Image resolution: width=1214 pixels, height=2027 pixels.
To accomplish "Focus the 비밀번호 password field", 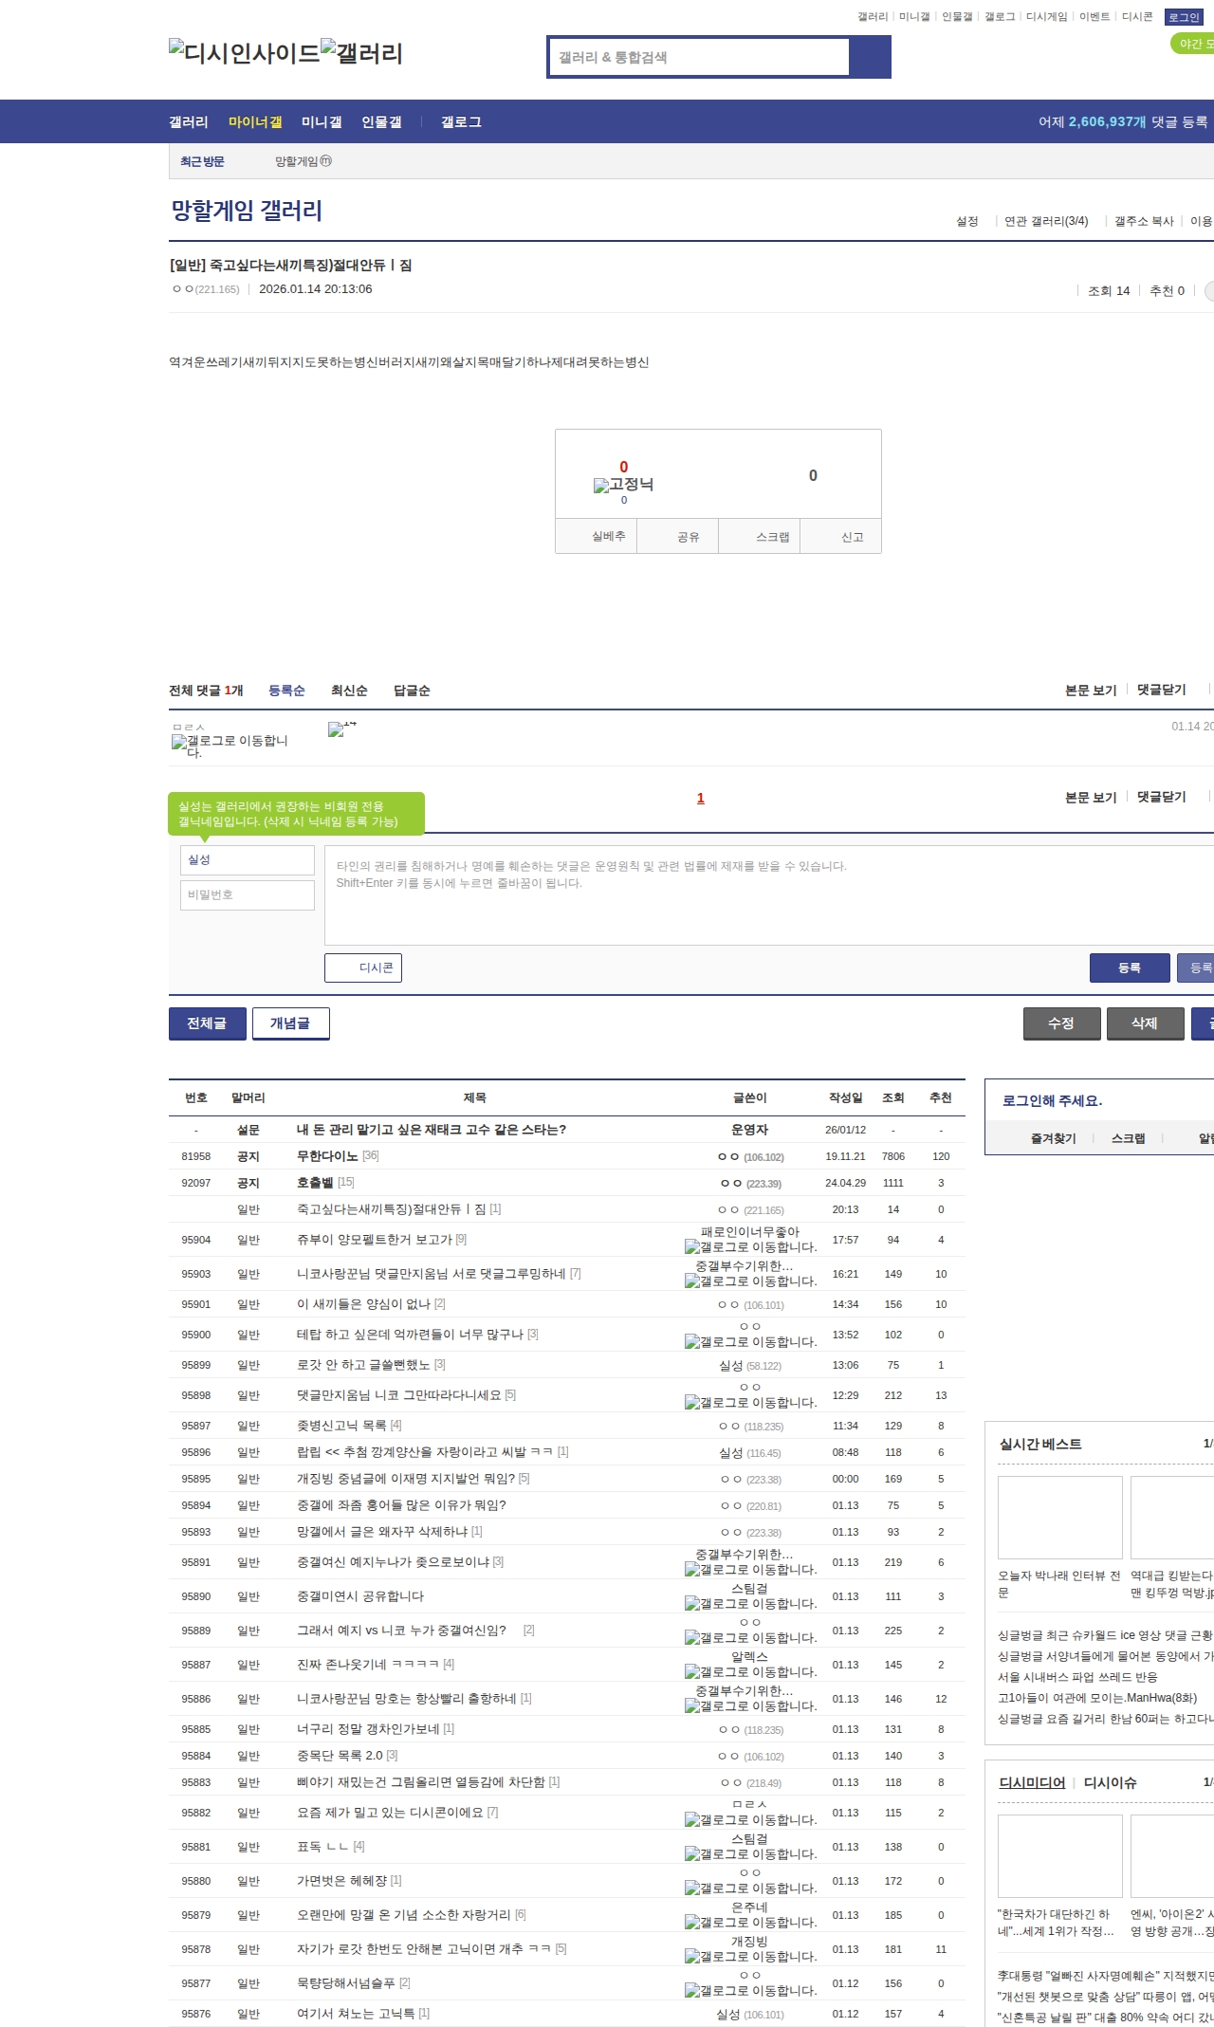I will click(248, 895).
